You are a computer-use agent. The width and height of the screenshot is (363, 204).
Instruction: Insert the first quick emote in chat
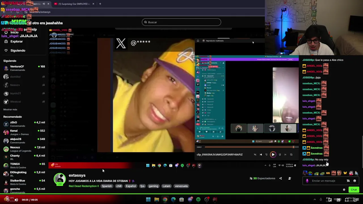click(305, 173)
